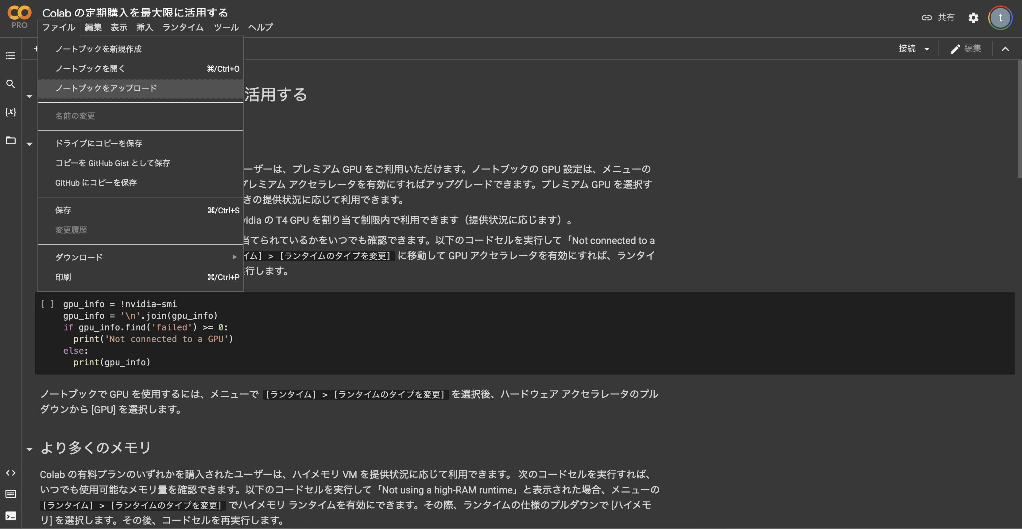The height and width of the screenshot is (529, 1022).
Task: Click the 編集 mode button text
Action: [x=973, y=49]
